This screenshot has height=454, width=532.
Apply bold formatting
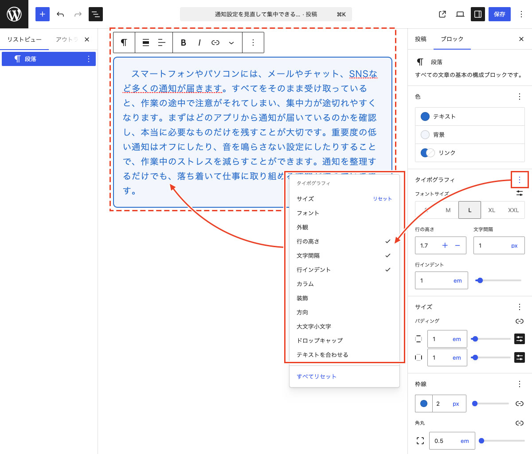click(183, 43)
